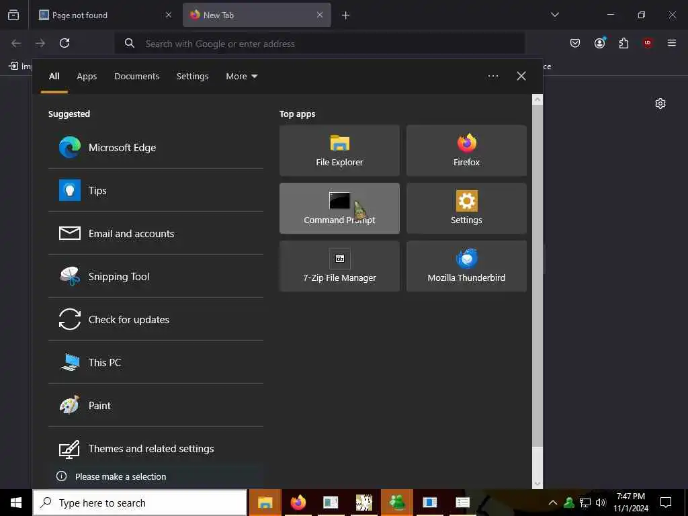
Task: Open Settings tile in Top apps
Action: pyautogui.click(x=466, y=208)
